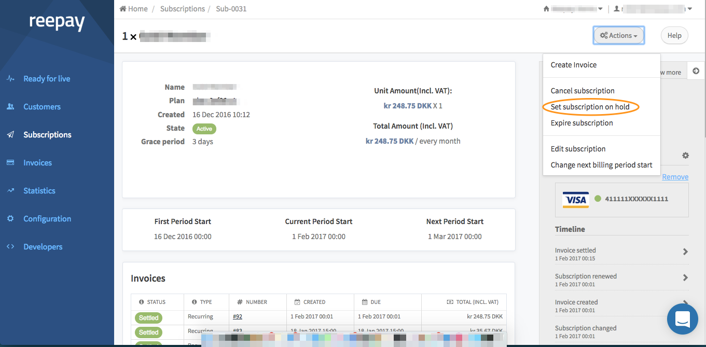Open Invoices in the sidebar

[37, 163]
